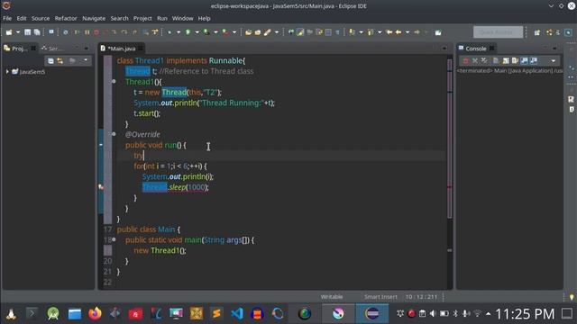
Task: Open the Run dropdown arrow
Action: pyautogui.click(x=197, y=32)
